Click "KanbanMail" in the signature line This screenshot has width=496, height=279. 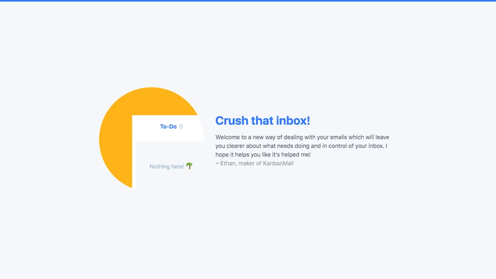click(x=279, y=163)
